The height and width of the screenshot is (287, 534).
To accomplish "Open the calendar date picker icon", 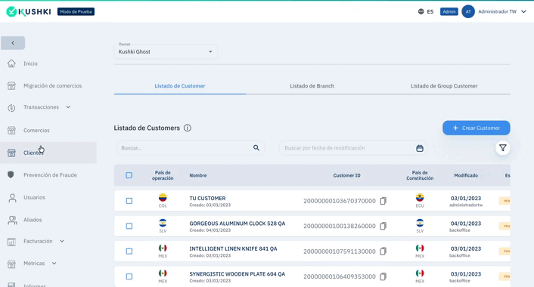I will (420, 148).
